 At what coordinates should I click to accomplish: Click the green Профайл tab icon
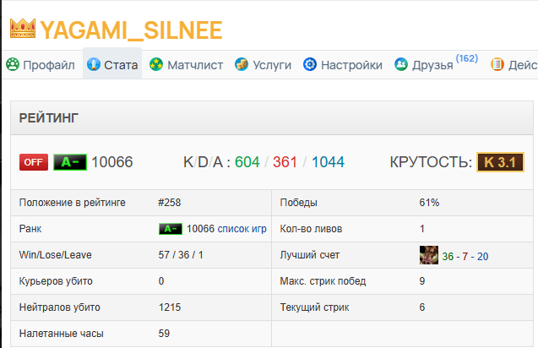pyautogui.click(x=13, y=64)
